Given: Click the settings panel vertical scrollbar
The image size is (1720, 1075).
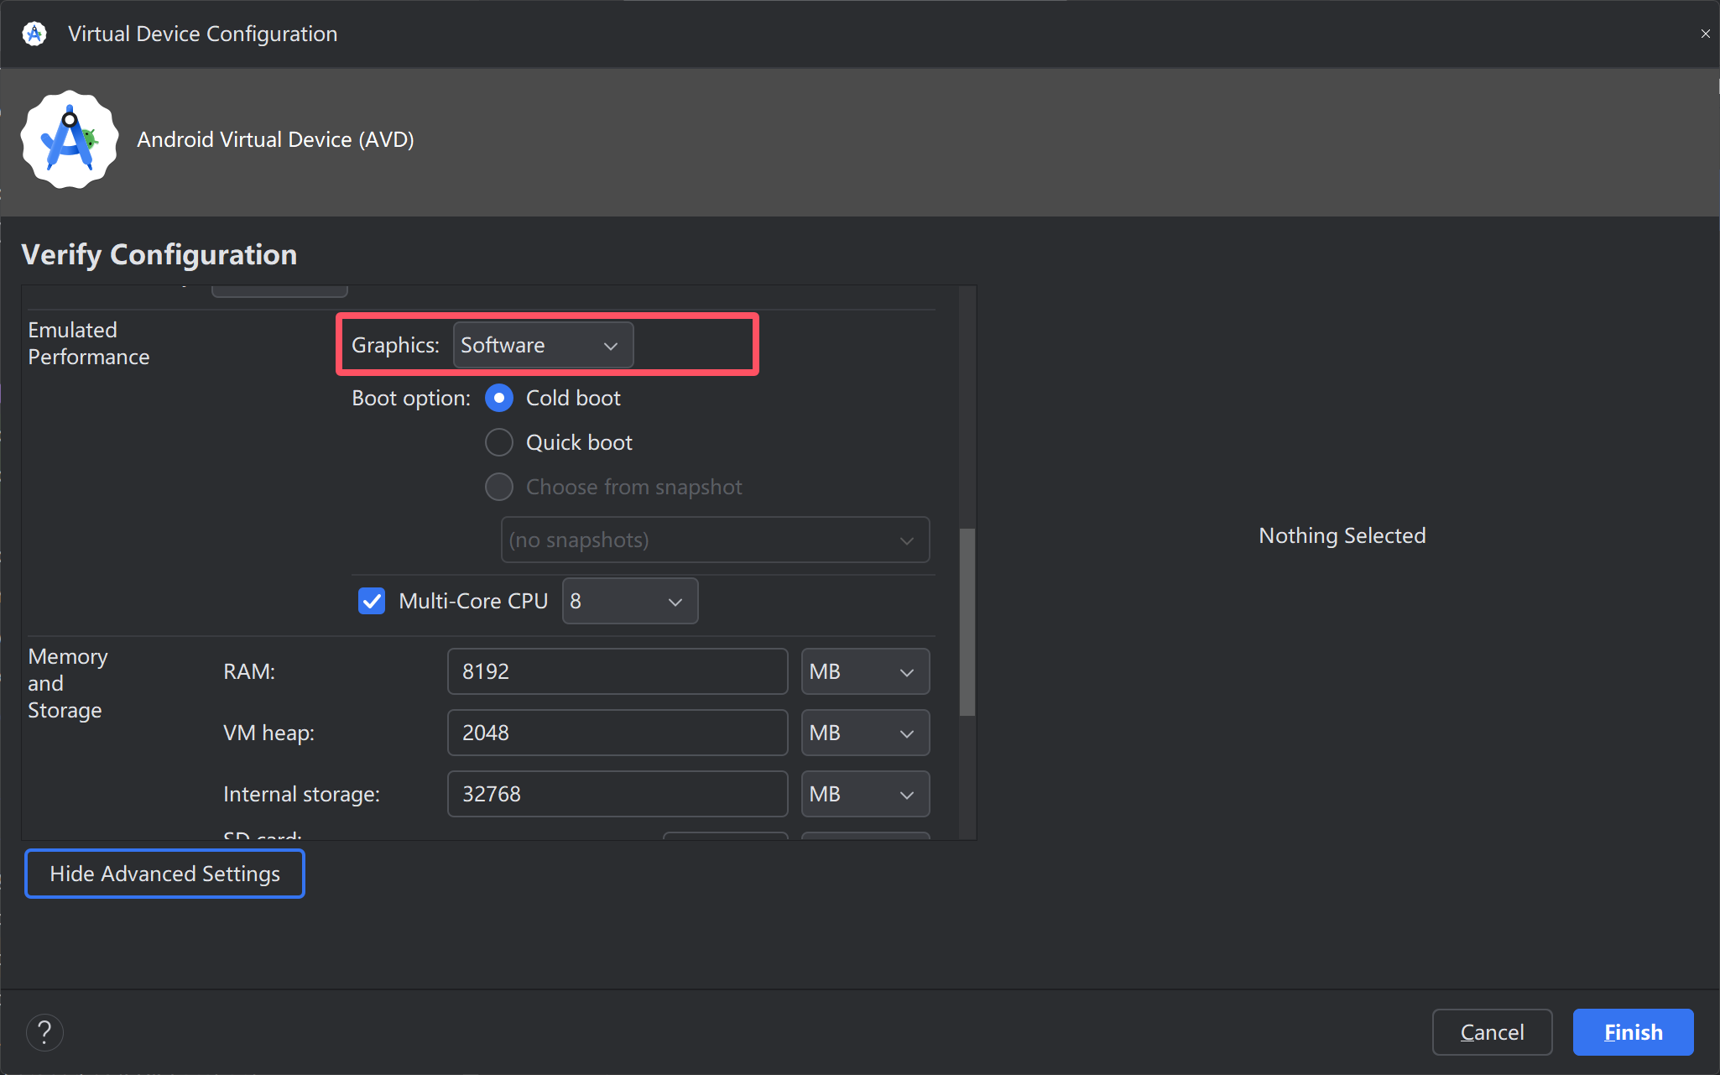Looking at the screenshot, I should (967, 621).
